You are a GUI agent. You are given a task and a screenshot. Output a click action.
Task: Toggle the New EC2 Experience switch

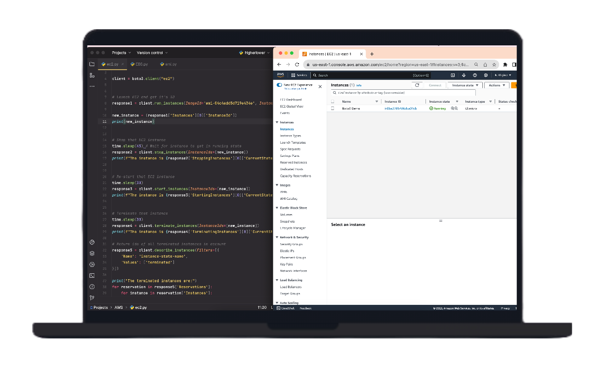tap(279, 85)
